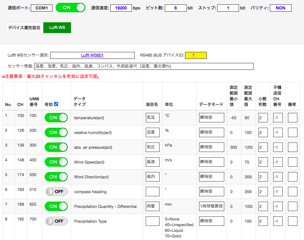Image resolution: width=304 pixels, height=240 pixels.
Task: Click the remarks field for Precipitation Type
Action: click(293, 221)
